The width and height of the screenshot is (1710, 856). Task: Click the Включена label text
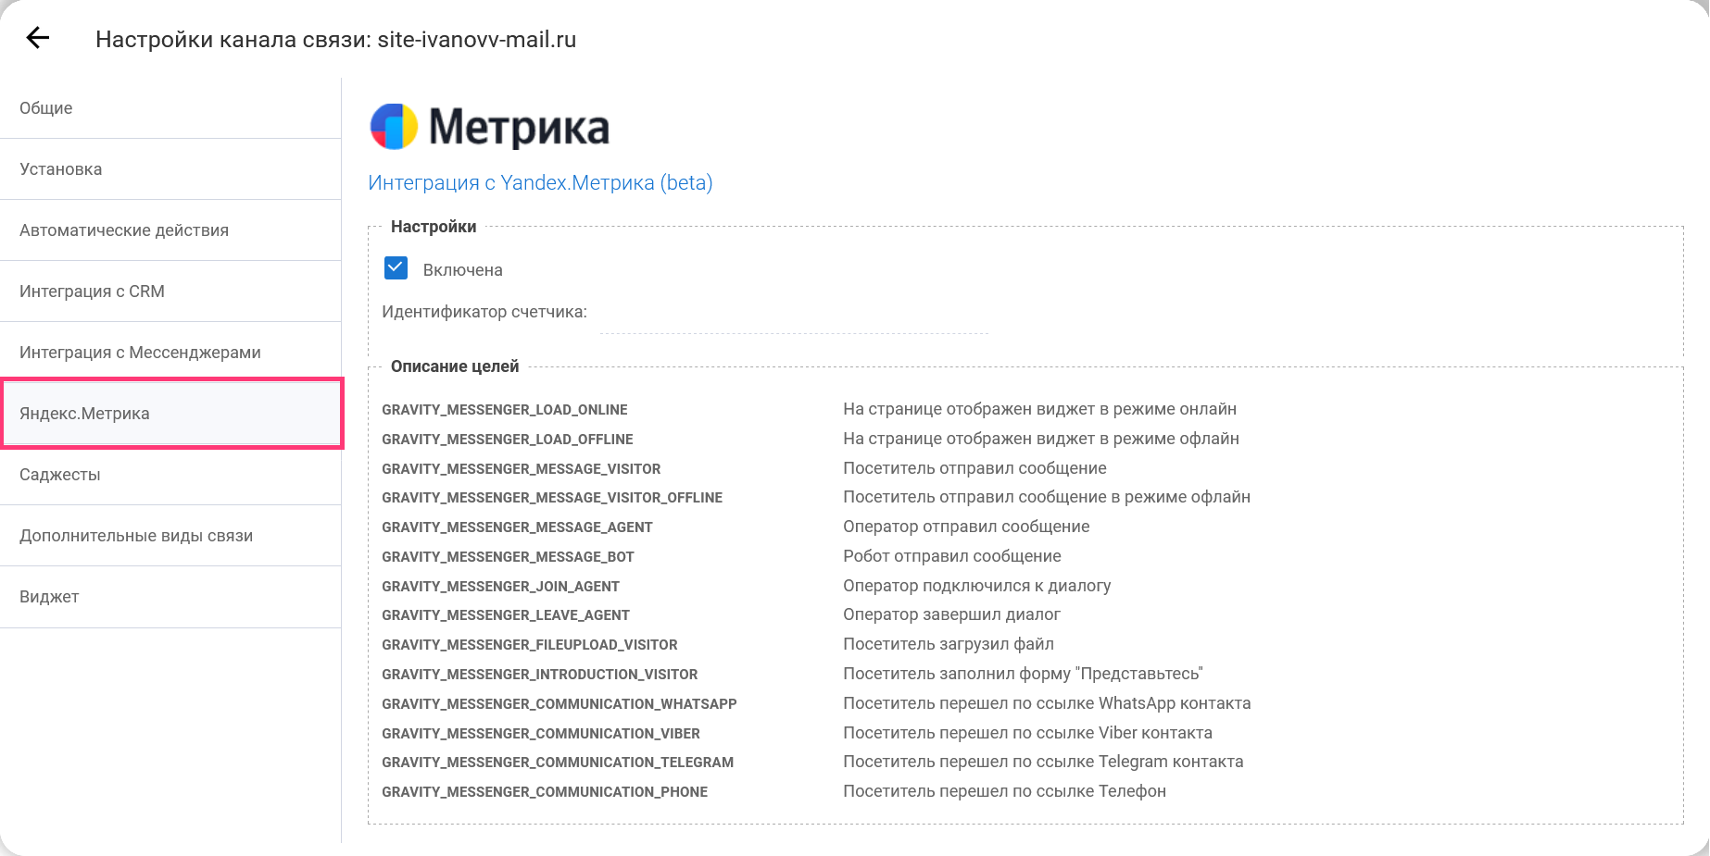point(462,270)
